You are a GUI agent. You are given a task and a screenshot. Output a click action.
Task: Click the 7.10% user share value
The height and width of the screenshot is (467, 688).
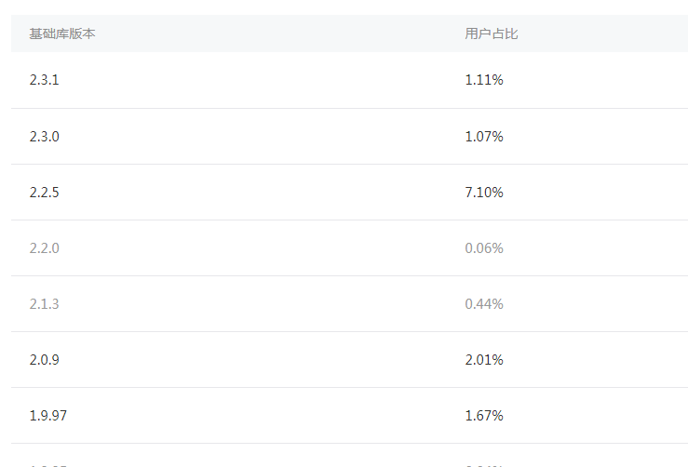click(484, 192)
